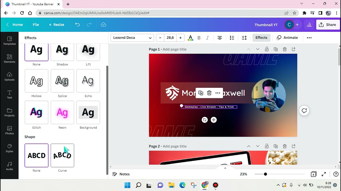Image resolution: width=341 pixels, height=191 pixels.
Task: Apply the Glitch text effect
Action: (x=36, y=112)
